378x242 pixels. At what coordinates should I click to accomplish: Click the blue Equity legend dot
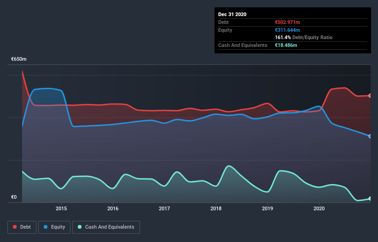46,227
